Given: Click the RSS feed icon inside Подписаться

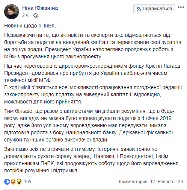Looking at the screenshot, I should 139,9.
